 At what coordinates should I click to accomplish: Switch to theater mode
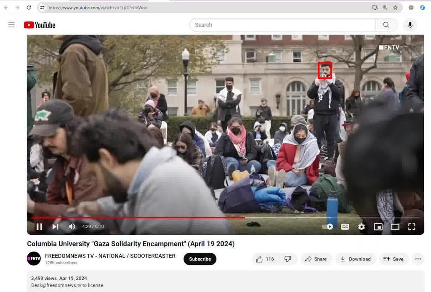click(395, 226)
